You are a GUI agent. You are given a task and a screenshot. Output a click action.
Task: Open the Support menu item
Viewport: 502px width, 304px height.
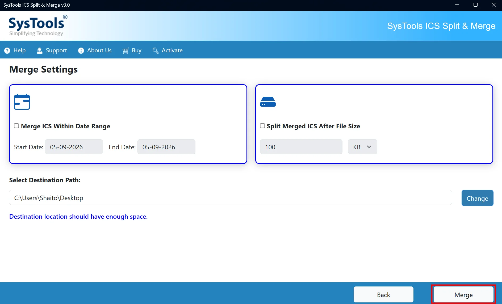[x=52, y=50]
